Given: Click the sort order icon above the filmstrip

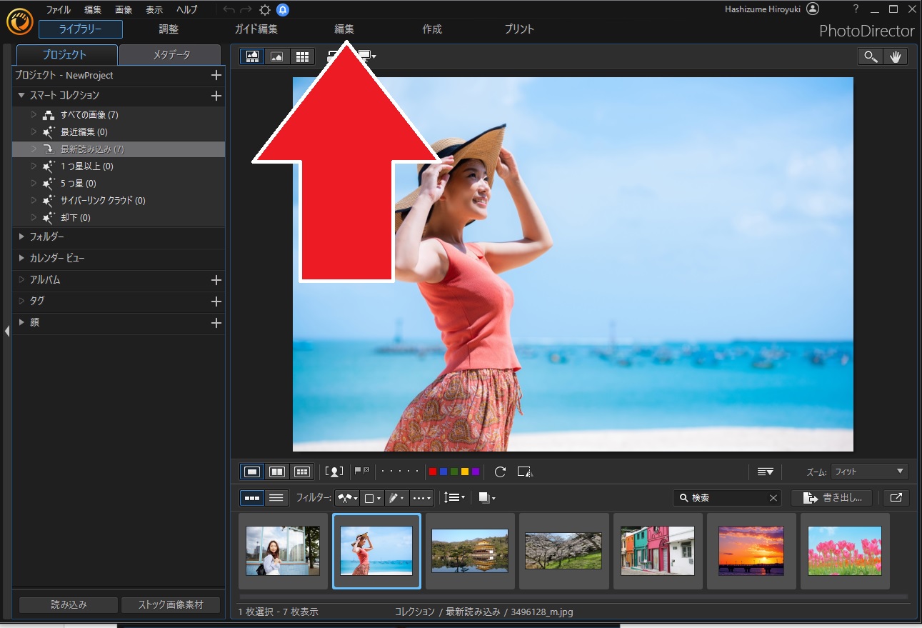Looking at the screenshot, I should [766, 472].
